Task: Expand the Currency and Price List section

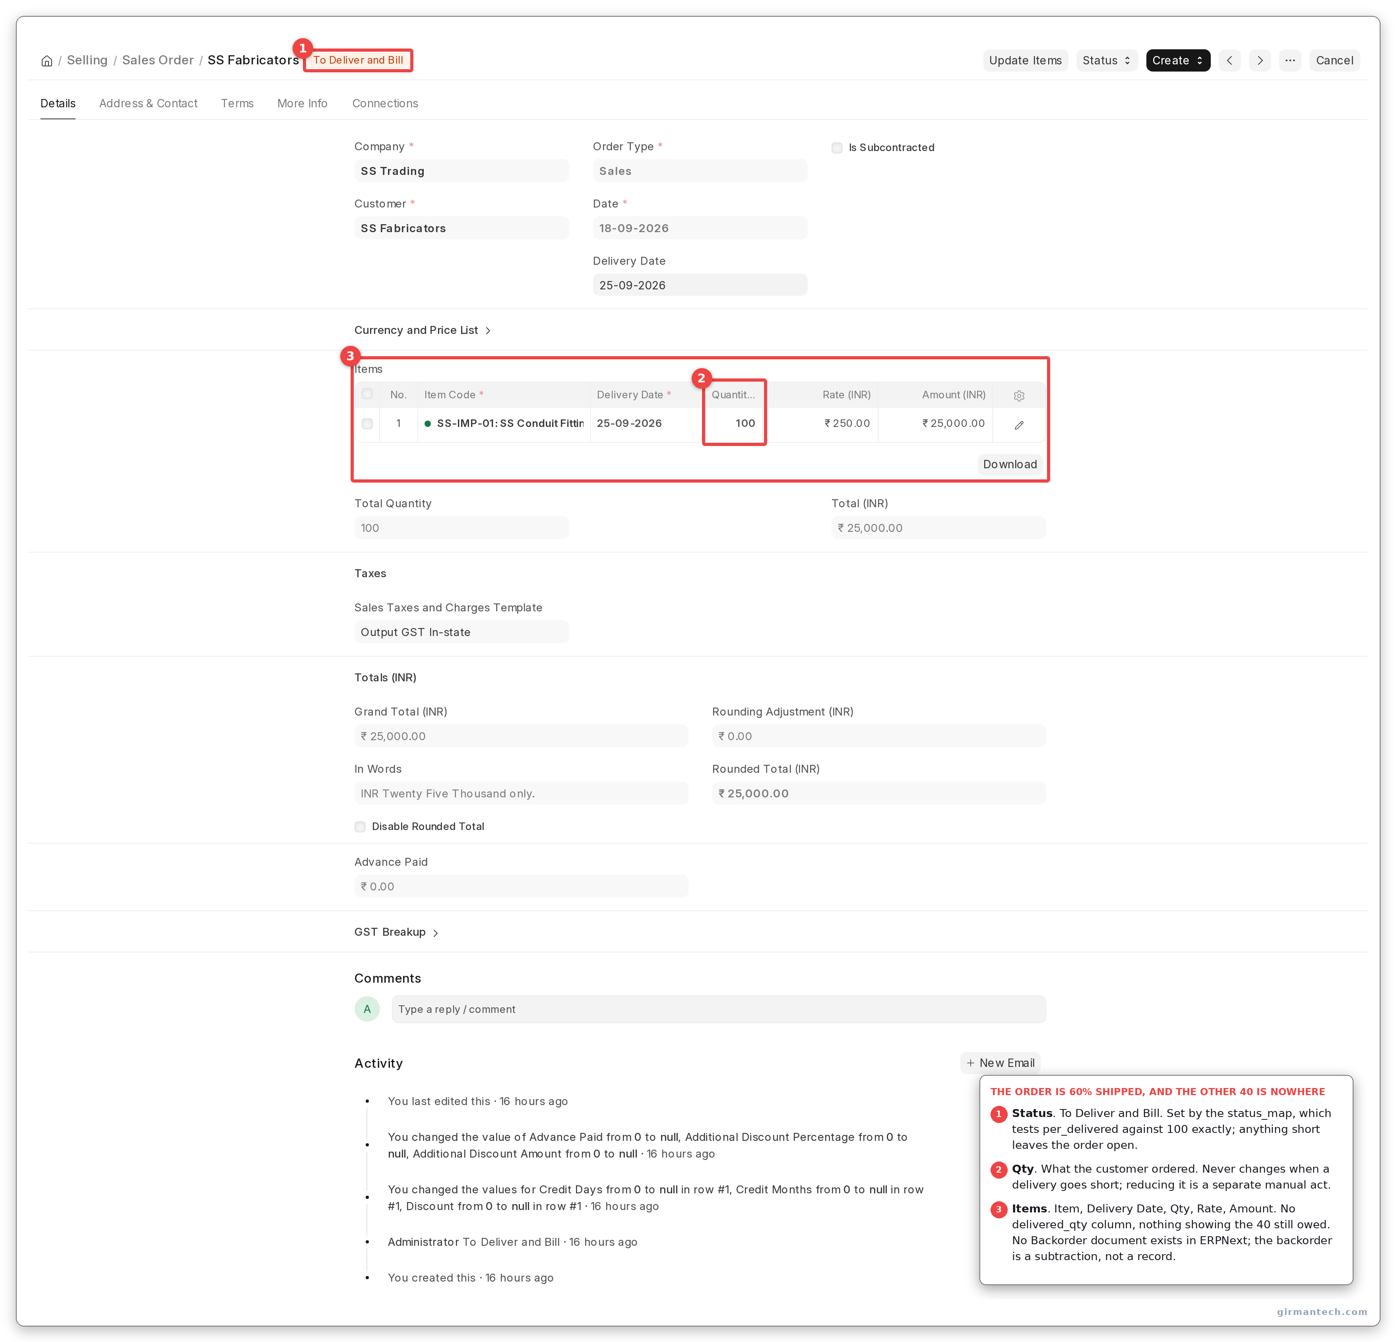Action: tap(423, 330)
